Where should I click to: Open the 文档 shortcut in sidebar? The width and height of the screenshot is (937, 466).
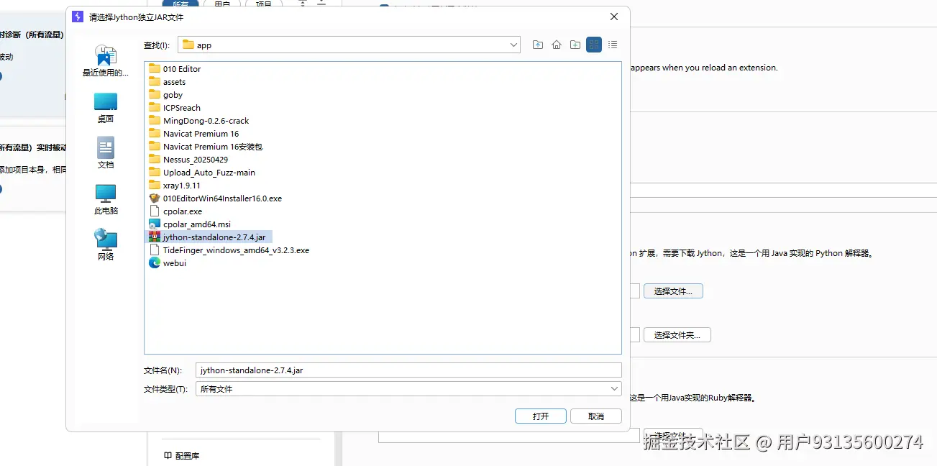(106, 154)
